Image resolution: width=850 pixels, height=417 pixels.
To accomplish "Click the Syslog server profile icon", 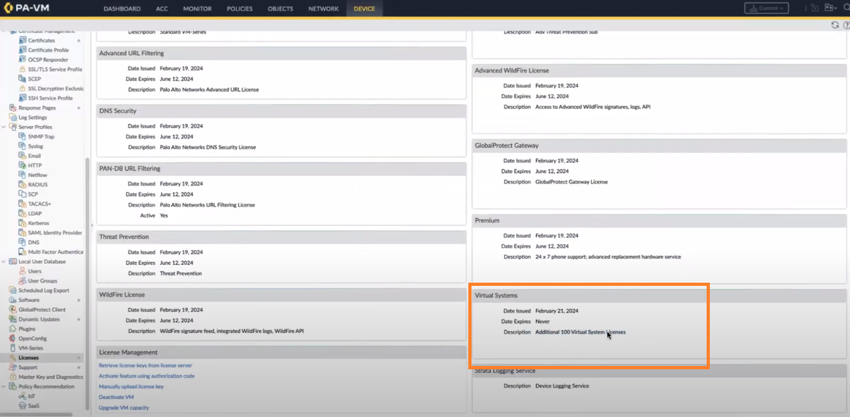I will 22,146.
